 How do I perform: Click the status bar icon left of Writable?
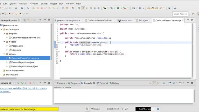click(87, 109)
